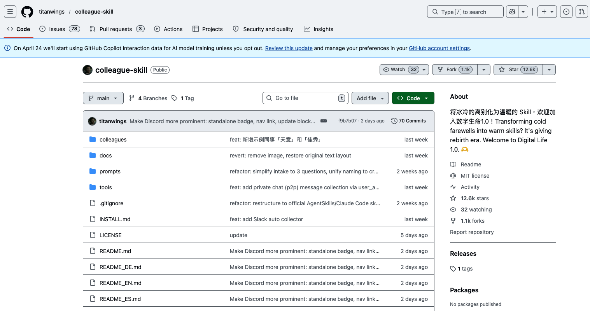Open the README_DE.md file
The width and height of the screenshot is (590, 311).
120,267
